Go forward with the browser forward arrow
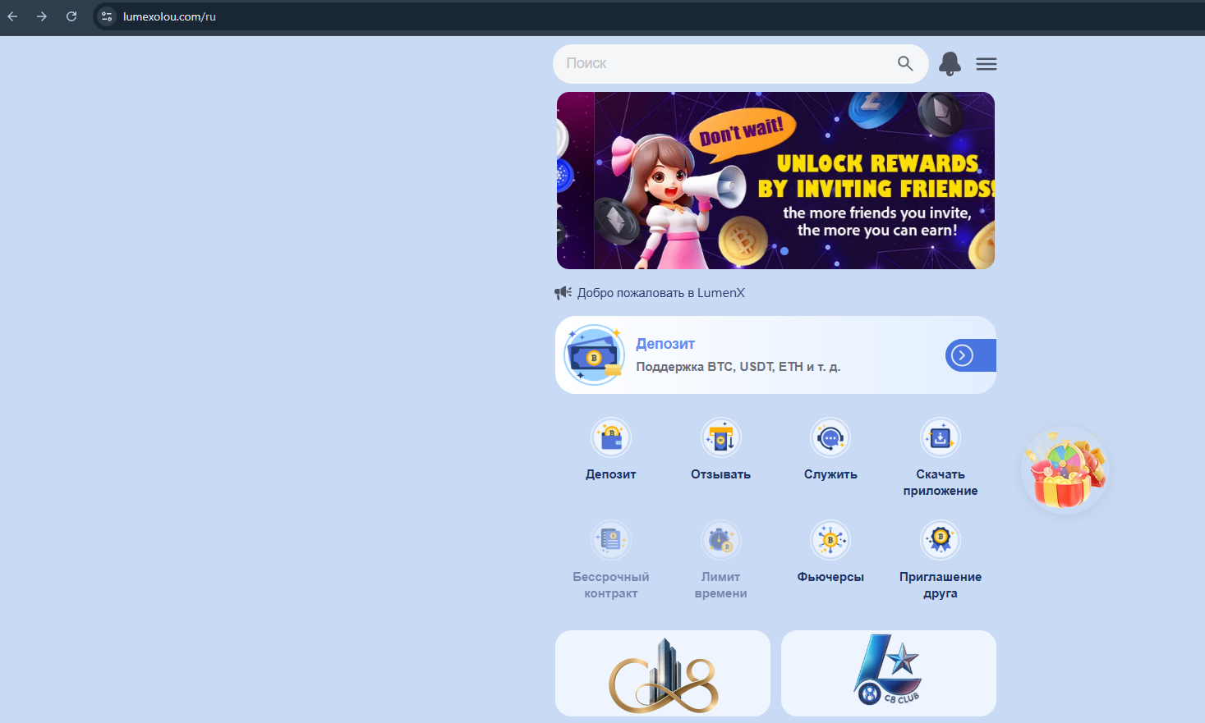Viewport: 1205px width, 723px height. 42,16
